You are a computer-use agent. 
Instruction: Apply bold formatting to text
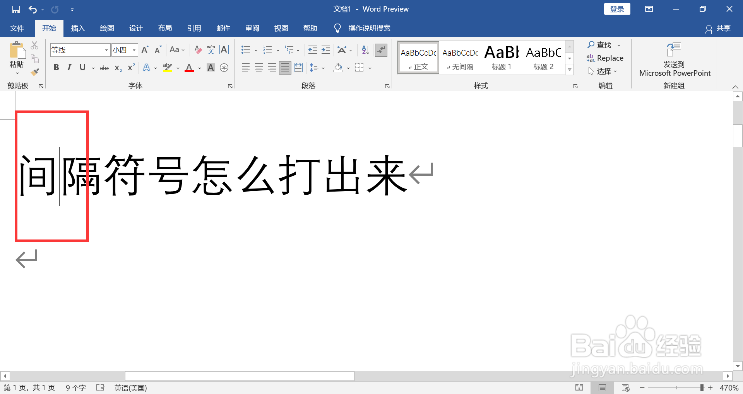pyautogui.click(x=56, y=68)
